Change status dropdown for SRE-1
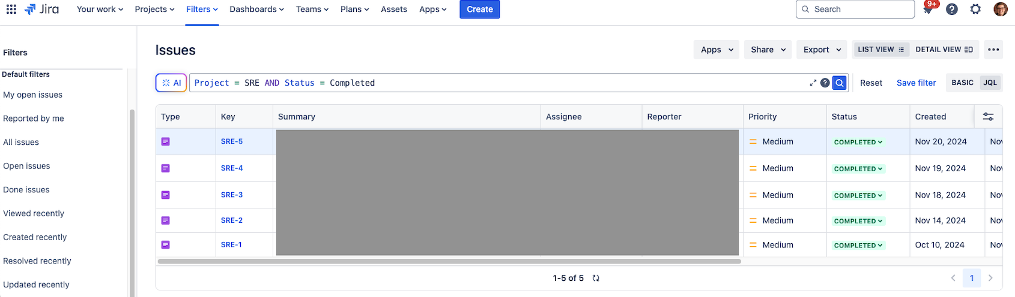 [x=858, y=245]
